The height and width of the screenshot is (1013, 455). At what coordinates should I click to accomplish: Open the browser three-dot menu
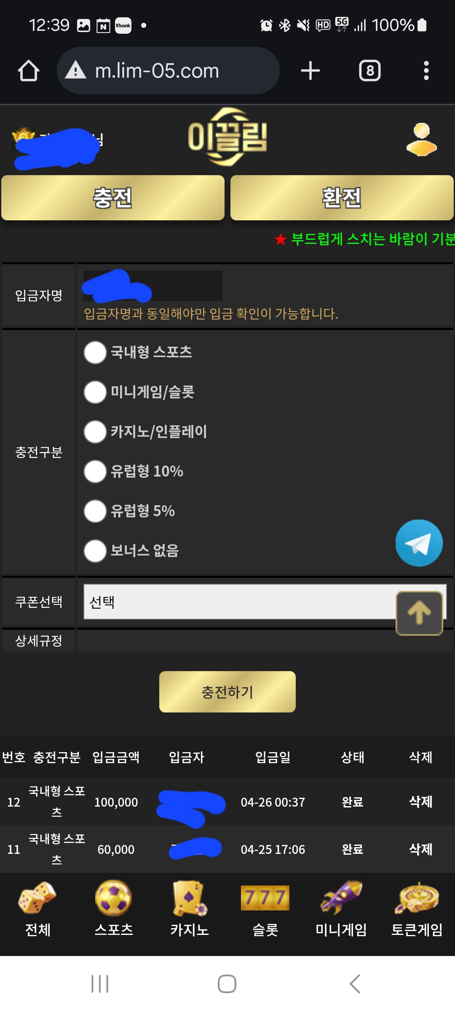(x=426, y=70)
